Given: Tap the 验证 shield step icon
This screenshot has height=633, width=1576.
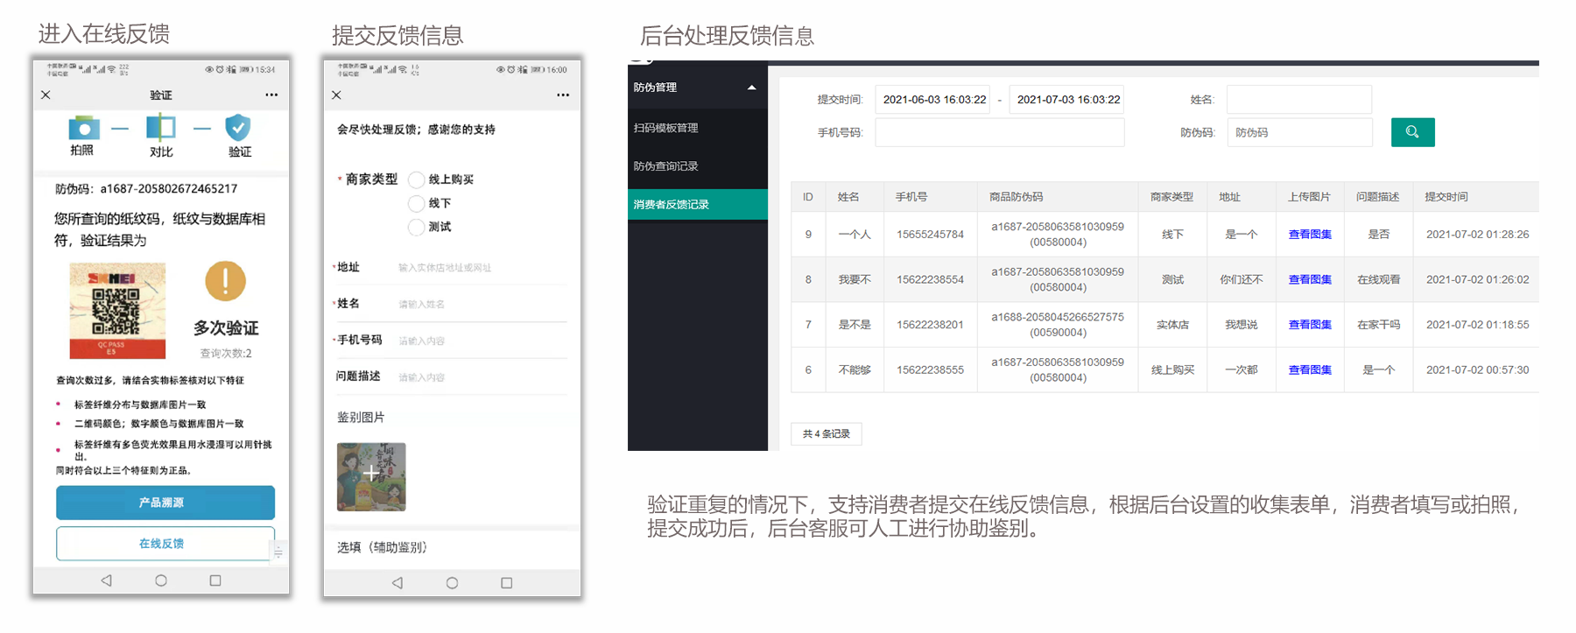Looking at the screenshot, I should [x=237, y=128].
